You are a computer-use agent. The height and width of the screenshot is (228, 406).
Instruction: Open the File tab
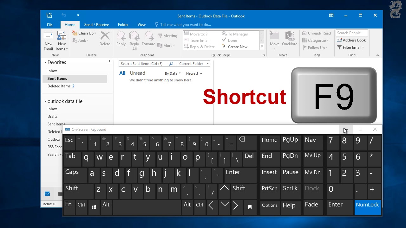[50, 25]
